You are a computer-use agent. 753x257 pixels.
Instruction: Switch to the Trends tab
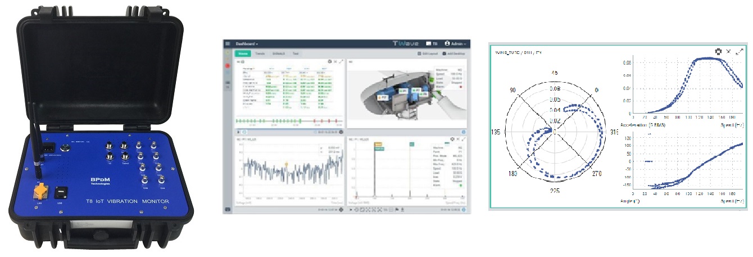pyautogui.click(x=260, y=53)
